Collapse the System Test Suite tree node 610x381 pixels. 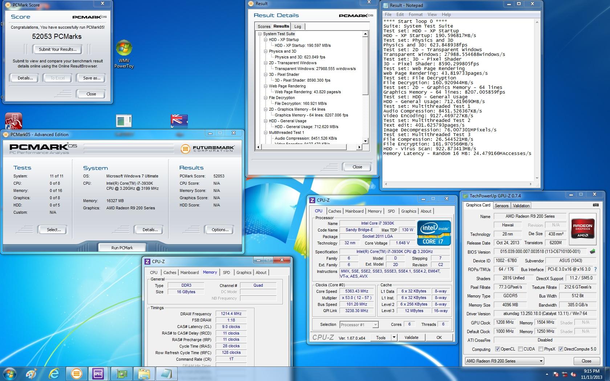tap(260, 34)
